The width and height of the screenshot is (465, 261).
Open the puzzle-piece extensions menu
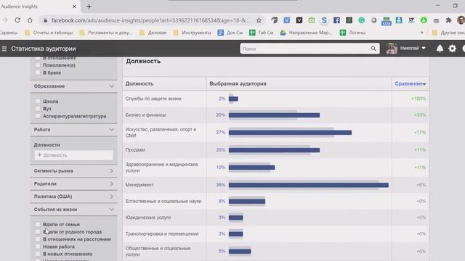coord(449,20)
